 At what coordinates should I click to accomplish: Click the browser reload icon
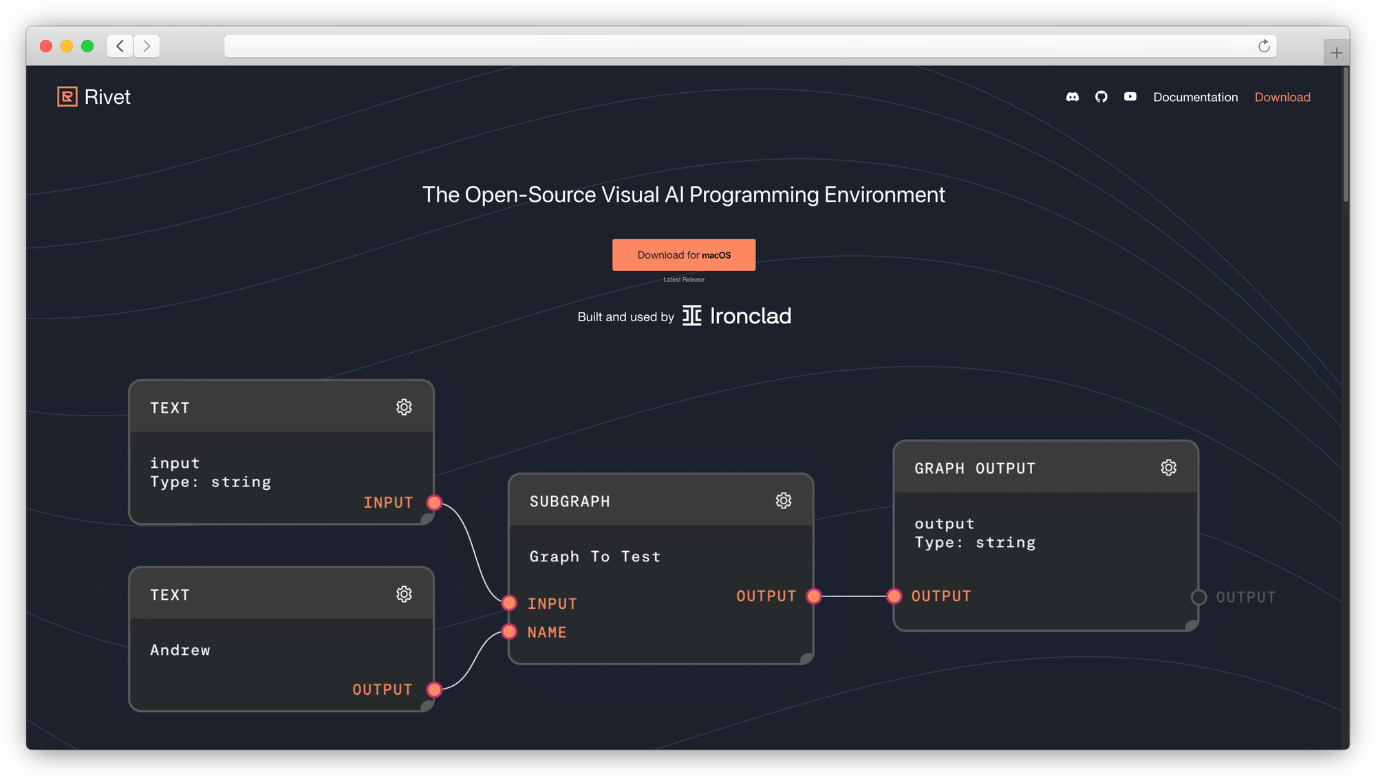[1263, 46]
